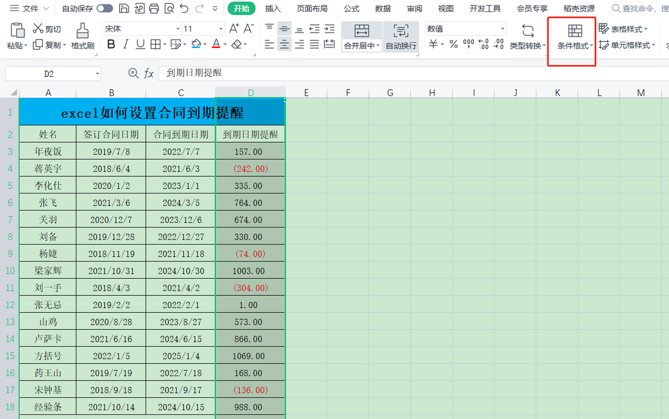
Task: Click the Print icon
Action: click(x=154, y=8)
